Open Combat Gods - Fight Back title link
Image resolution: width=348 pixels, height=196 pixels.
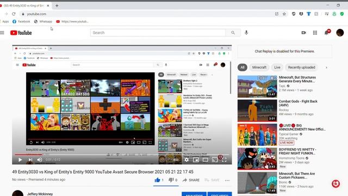(298, 103)
